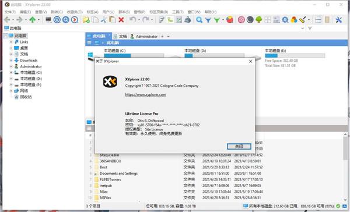
Task: Click the Forward arrow toolbar icon
Action: coord(20,20)
